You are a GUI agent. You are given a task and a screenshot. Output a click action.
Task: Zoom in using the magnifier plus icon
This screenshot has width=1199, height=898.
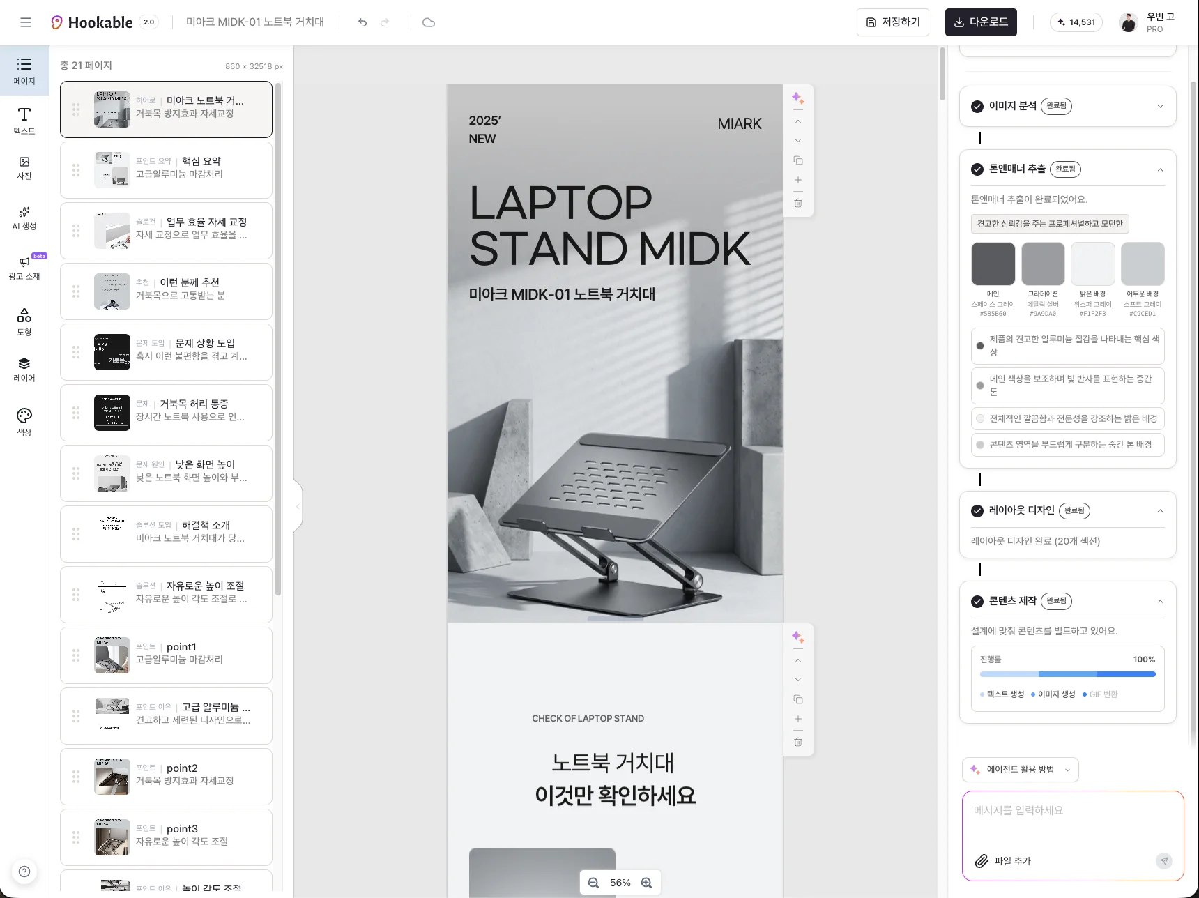pos(647,883)
